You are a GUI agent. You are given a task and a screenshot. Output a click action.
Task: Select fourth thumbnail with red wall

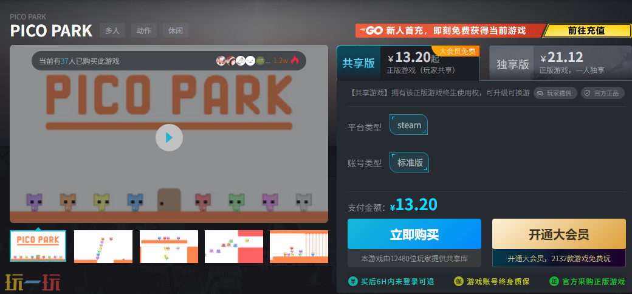(234, 247)
